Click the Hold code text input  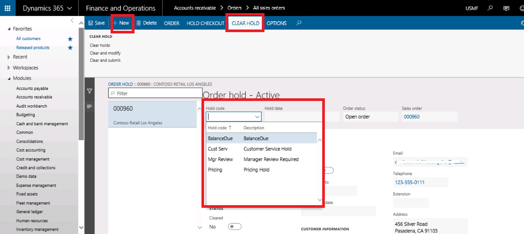230,117
